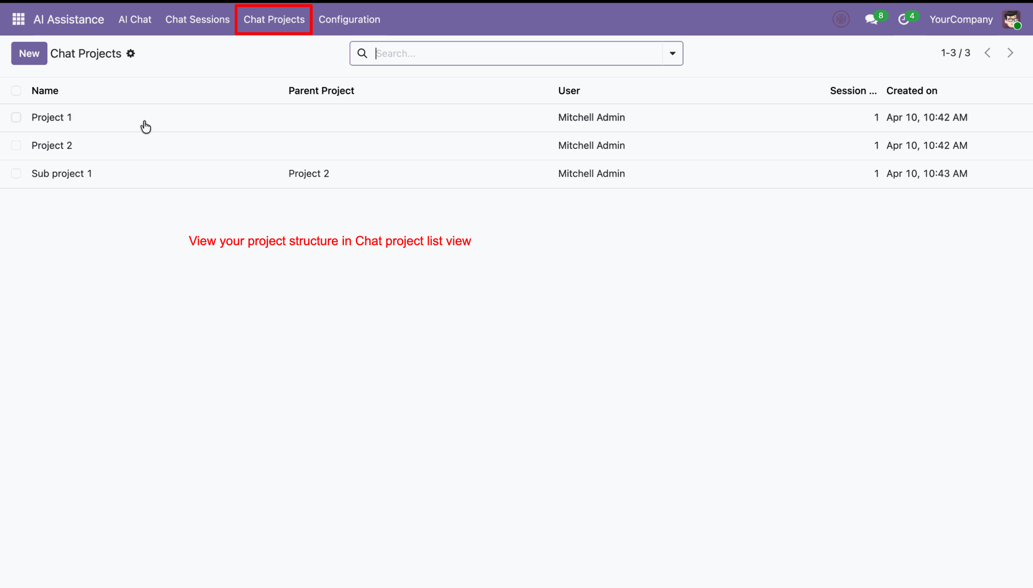The height and width of the screenshot is (588, 1033).
Task: Click the search magnifier icon
Action: coord(362,53)
